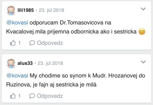Click alus33's comment text about Mudr. Hrozanovej

tap(84, 76)
